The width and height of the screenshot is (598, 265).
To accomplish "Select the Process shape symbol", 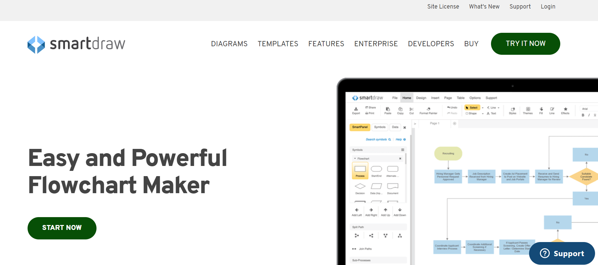I will point(360,171).
